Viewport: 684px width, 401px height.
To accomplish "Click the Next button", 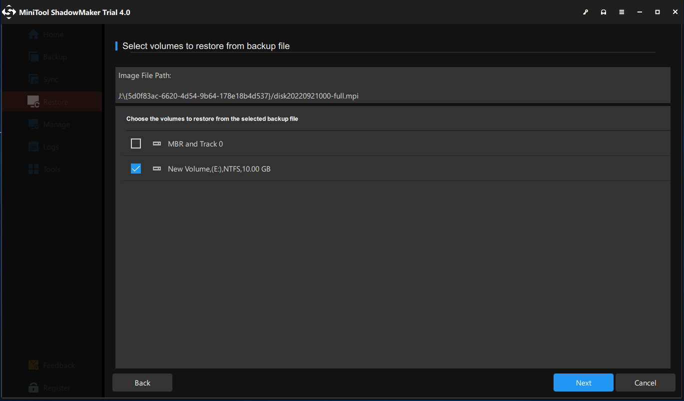I will (584, 382).
